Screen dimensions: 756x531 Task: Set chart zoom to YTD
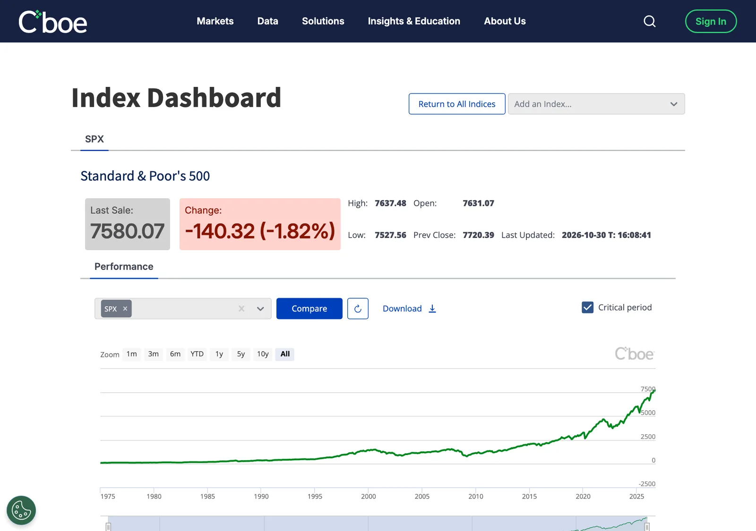coord(197,354)
